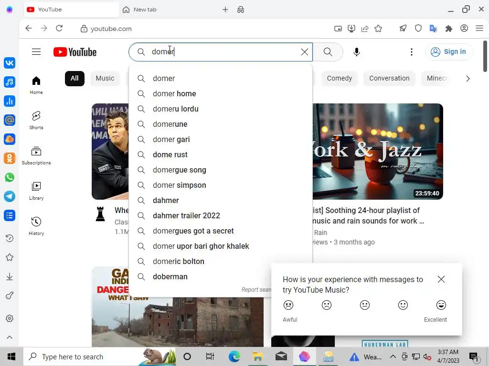Choose suggestion "domer home"
This screenshot has height=366, width=489.
[221, 94]
